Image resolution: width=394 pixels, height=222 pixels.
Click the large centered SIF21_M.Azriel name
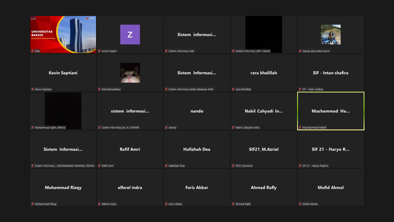[263, 149]
